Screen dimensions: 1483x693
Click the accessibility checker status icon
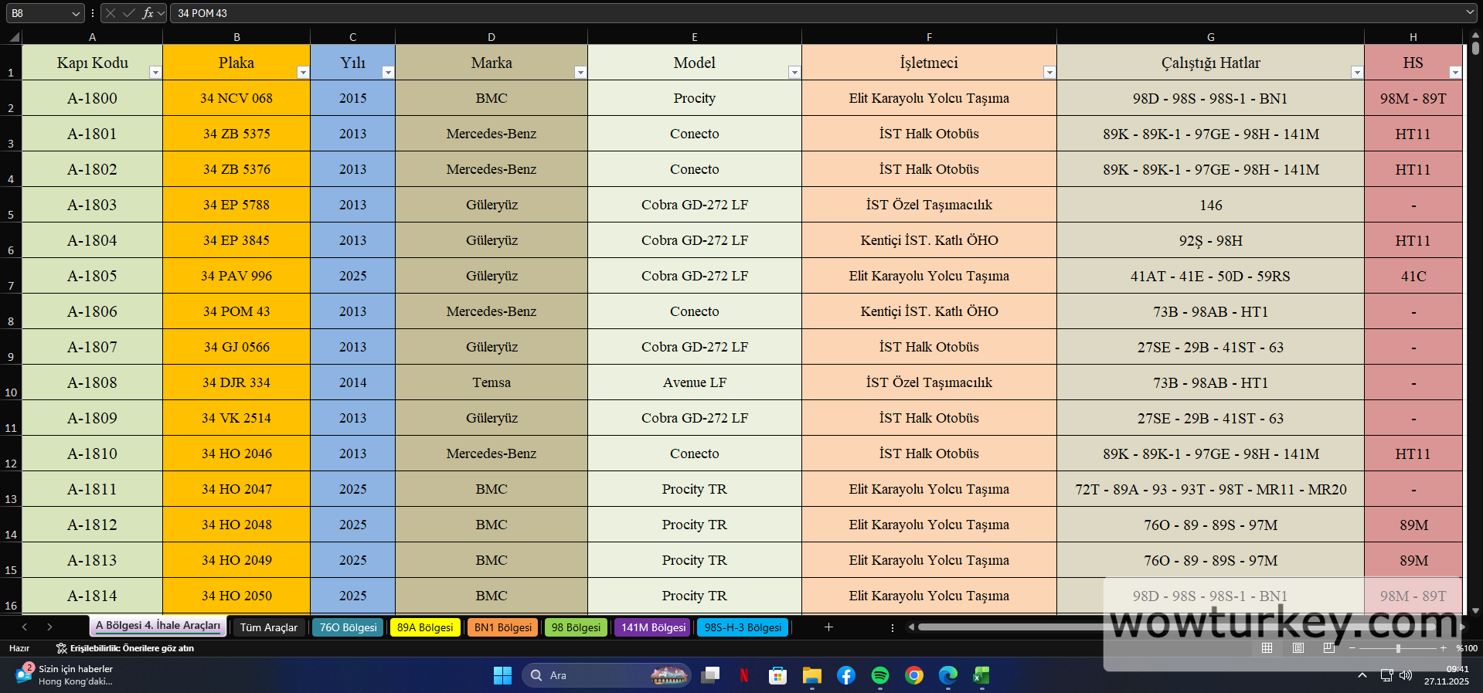(62, 648)
